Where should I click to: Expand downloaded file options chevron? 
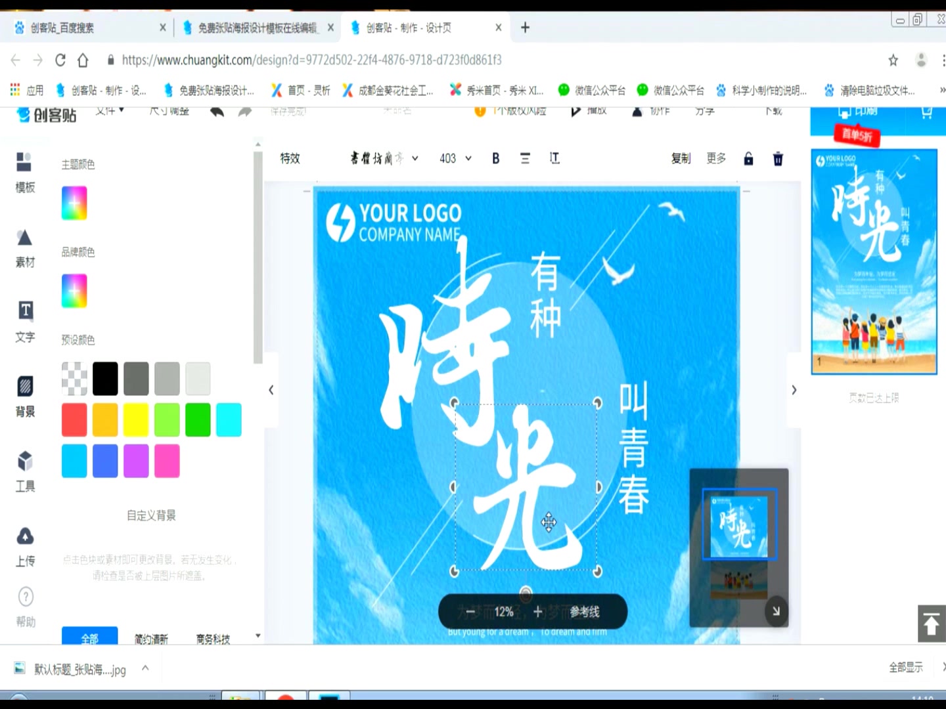145,668
